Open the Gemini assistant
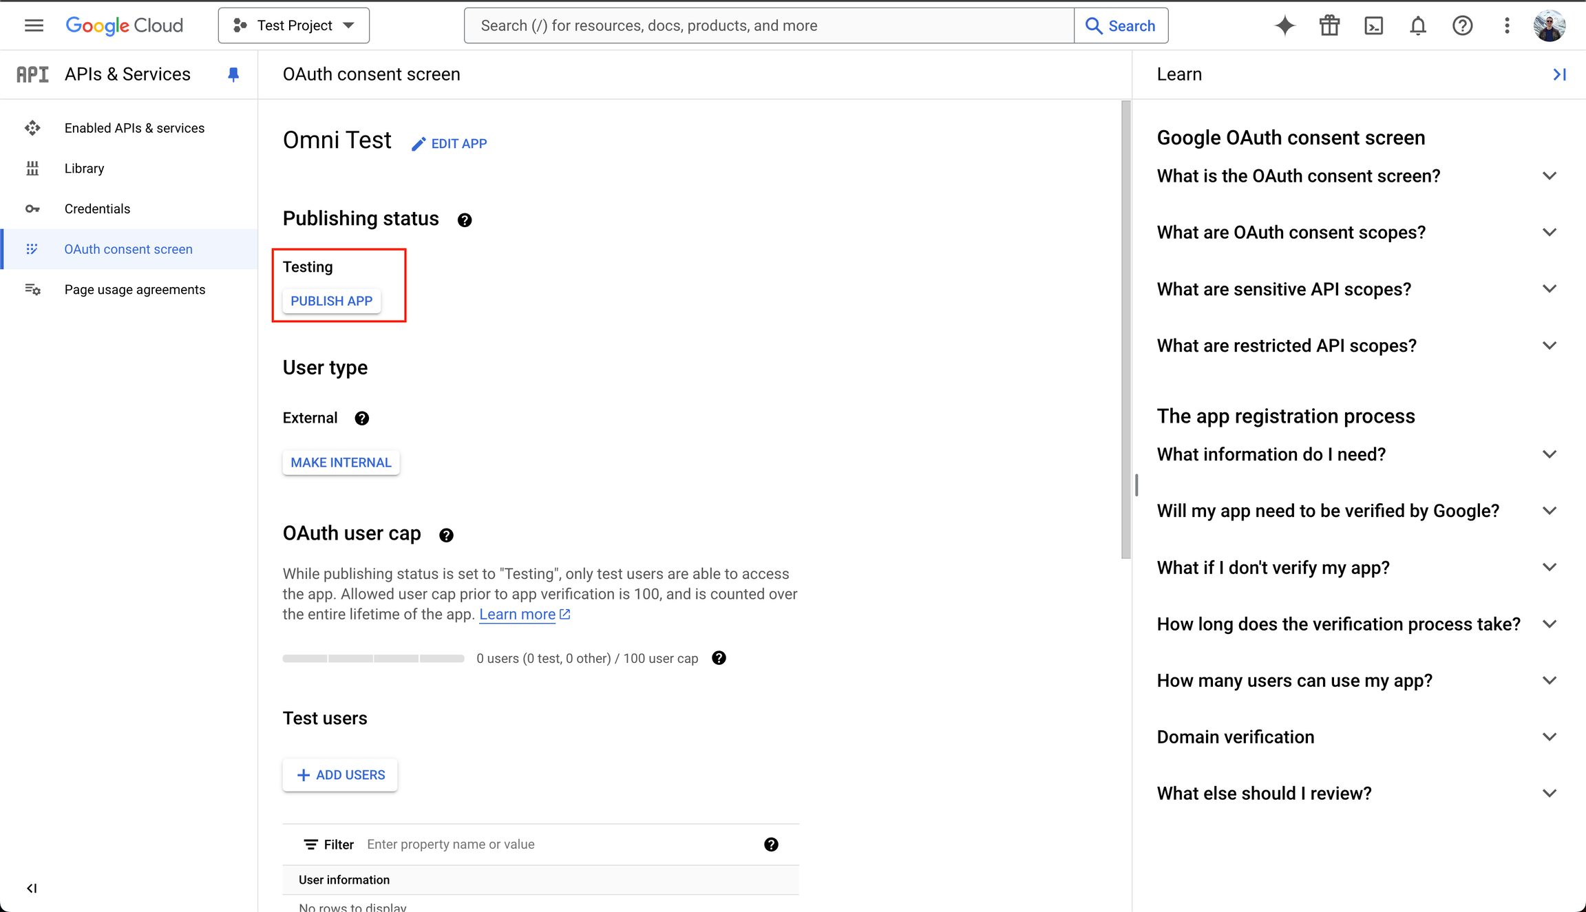This screenshot has width=1586, height=912. pos(1284,25)
